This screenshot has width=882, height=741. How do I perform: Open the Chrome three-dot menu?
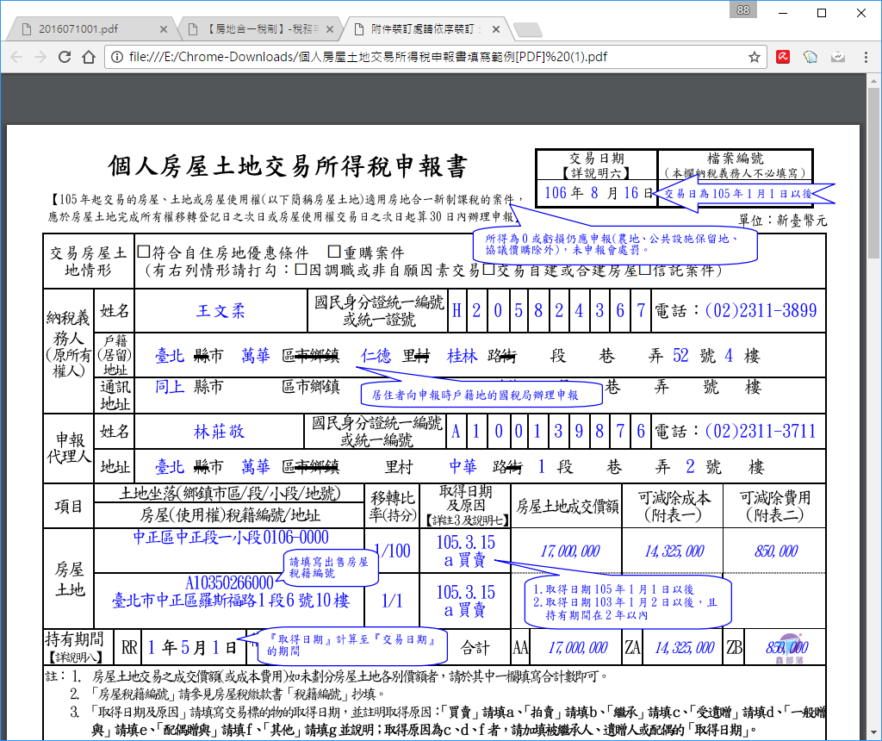coord(866,57)
